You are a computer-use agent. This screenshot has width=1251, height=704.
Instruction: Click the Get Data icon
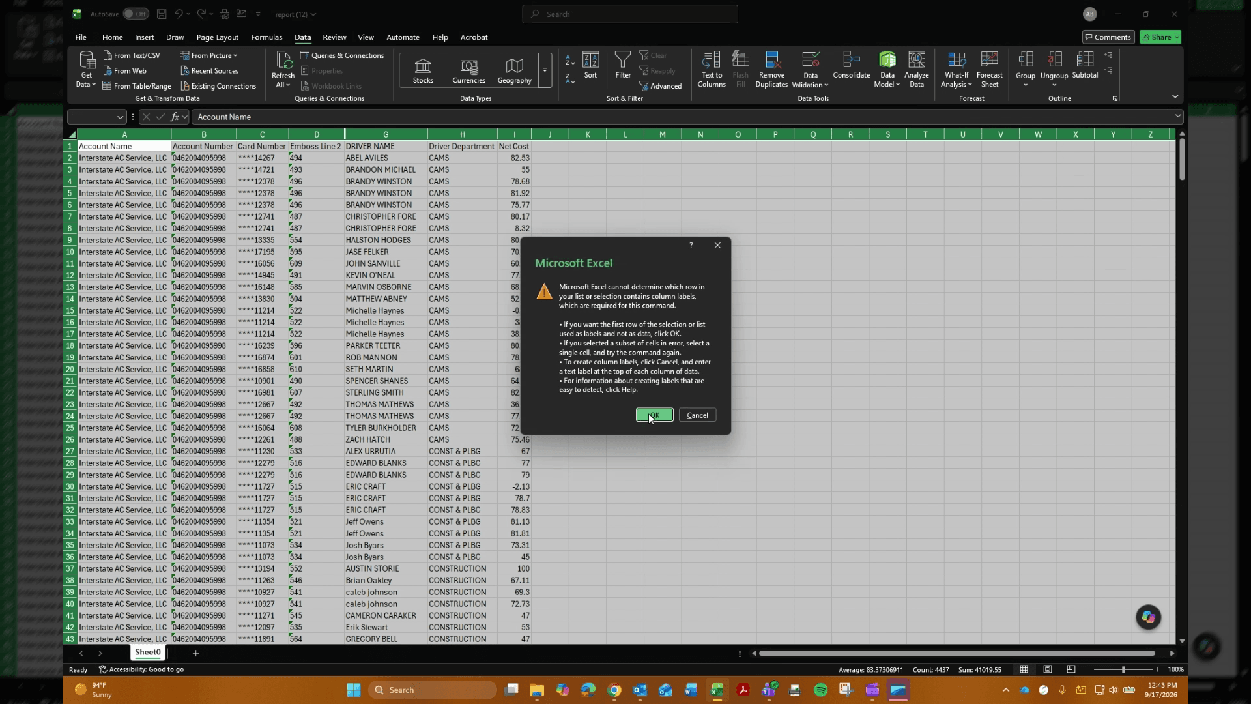[x=86, y=69]
